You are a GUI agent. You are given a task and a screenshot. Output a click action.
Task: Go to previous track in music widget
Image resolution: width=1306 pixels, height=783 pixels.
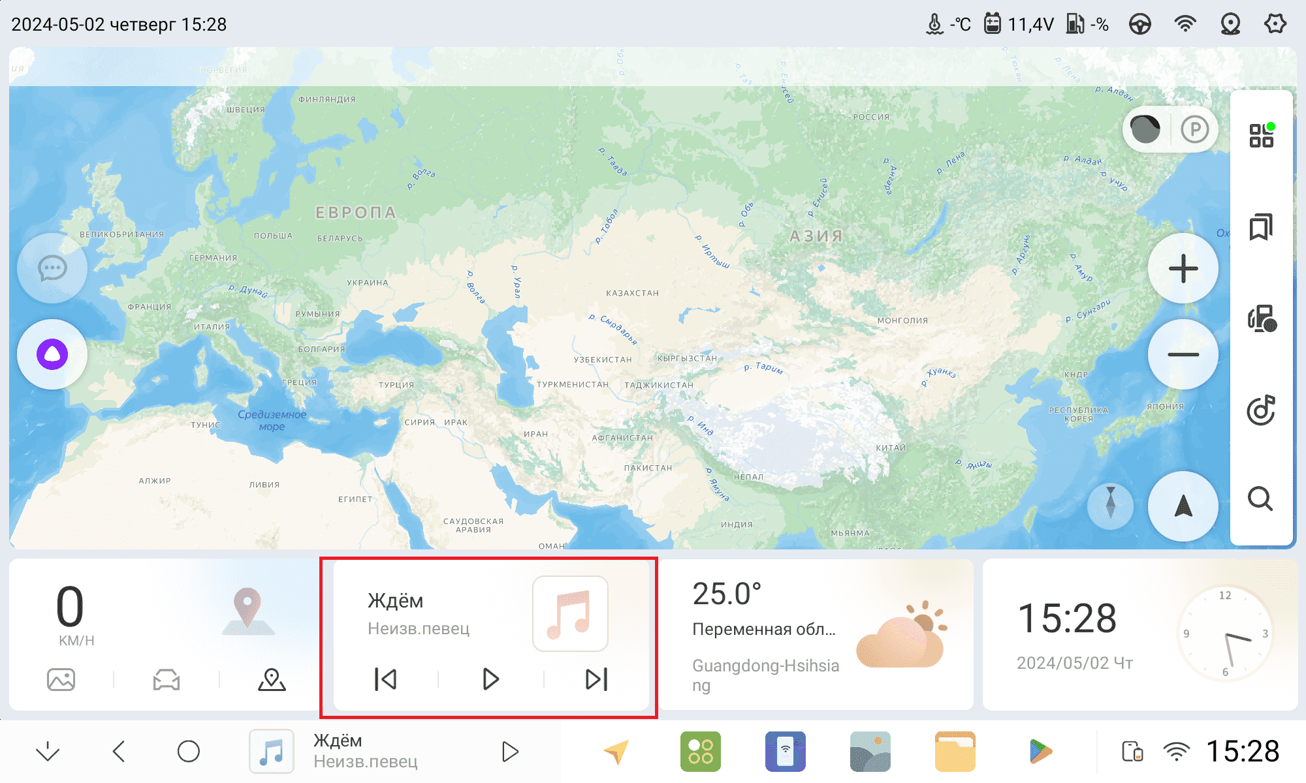click(385, 679)
